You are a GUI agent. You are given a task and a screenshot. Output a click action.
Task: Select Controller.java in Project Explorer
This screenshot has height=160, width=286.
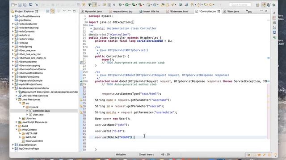coord(41,111)
